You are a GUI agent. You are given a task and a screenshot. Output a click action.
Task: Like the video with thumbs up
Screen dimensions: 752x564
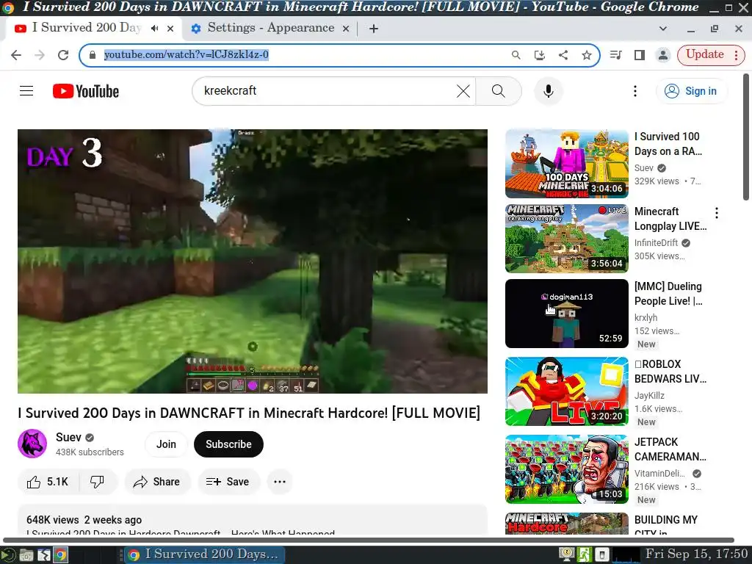[x=48, y=482]
